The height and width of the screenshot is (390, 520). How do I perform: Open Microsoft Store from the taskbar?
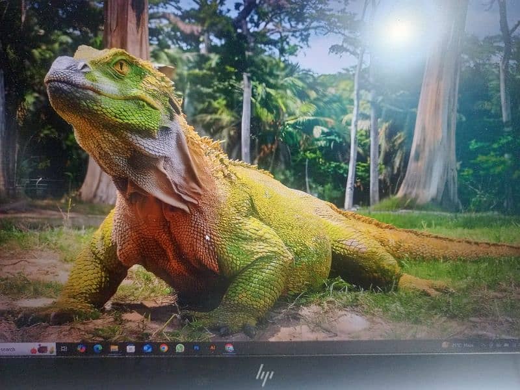[131, 348]
